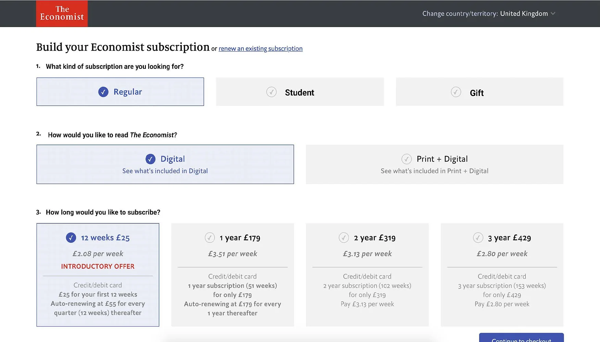
Task: Click the '£2.80 per week' italic price
Action: coord(502,254)
